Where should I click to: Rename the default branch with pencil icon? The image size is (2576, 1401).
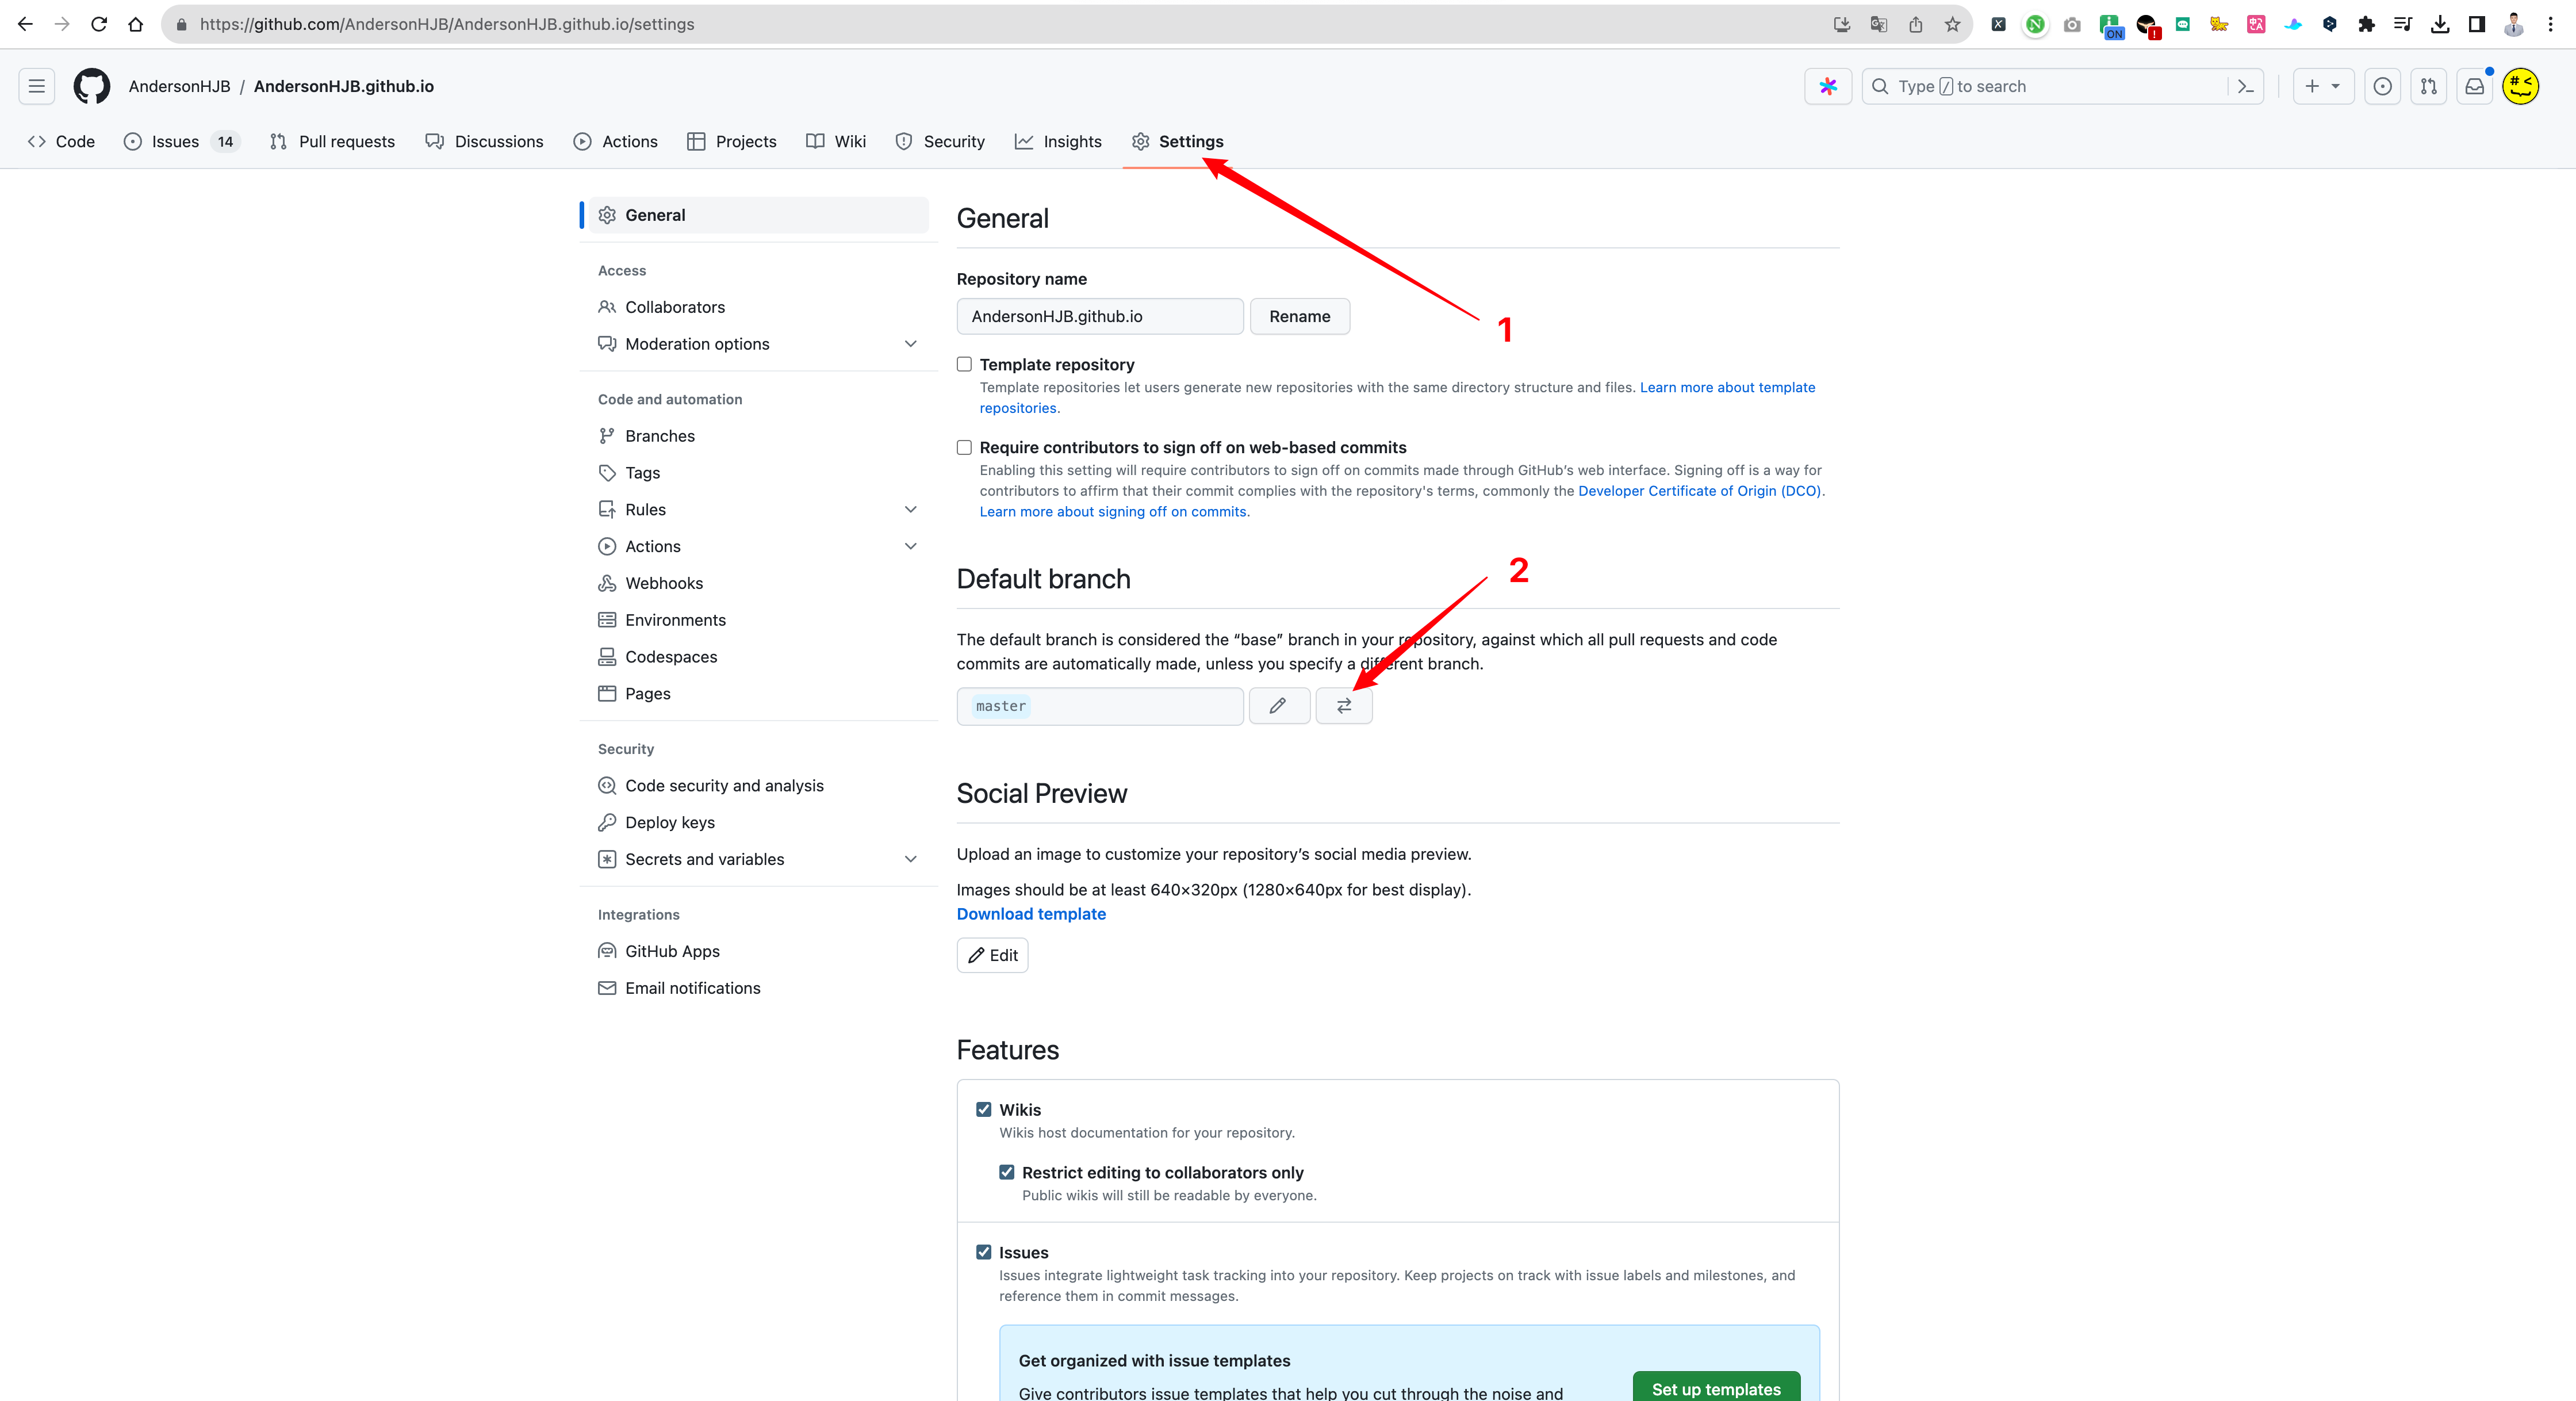[x=1279, y=706]
